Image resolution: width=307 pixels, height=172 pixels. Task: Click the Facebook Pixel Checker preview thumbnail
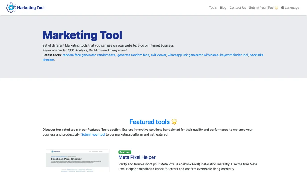[77, 161]
